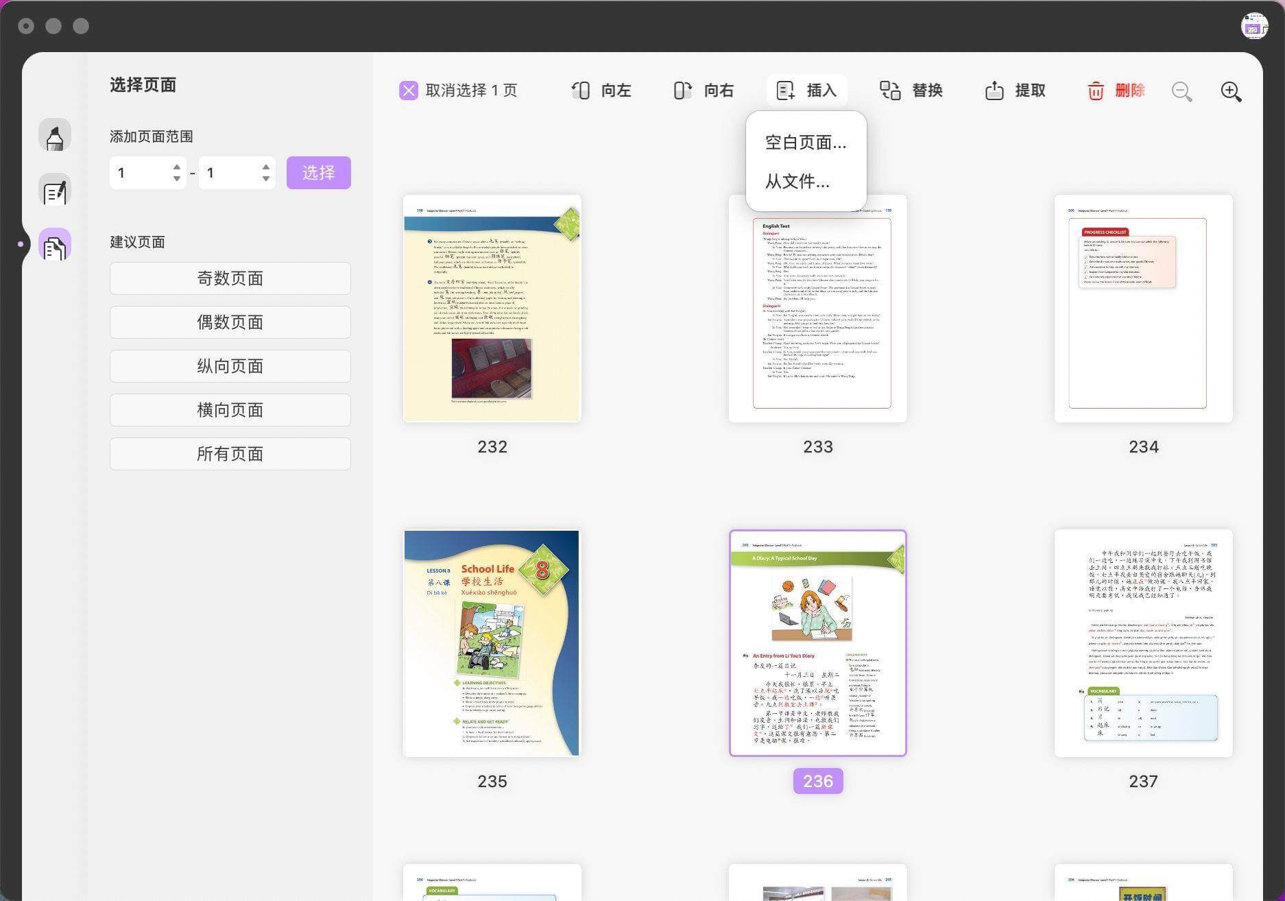Click the red 删除 trash icon
The image size is (1285, 901).
1096,91
